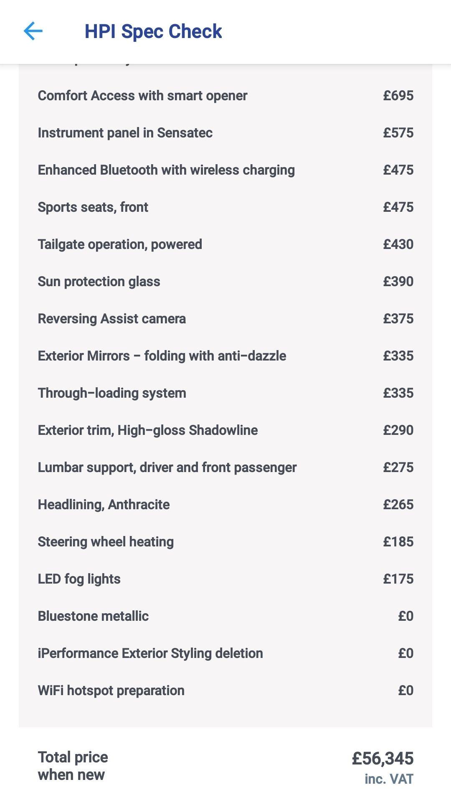Tap iPerformance Exterior Styling deletion row
The width and height of the screenshot is (451, 805).
pos(225,653)
